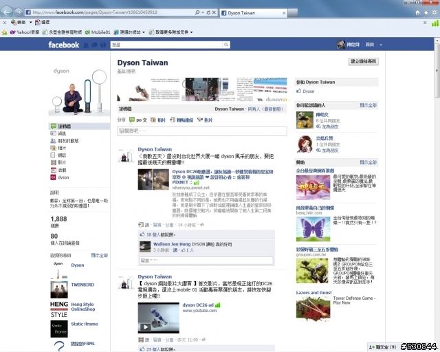Go back with the browser back arrow
This screenshot has height=352, width=440.
[7, 12]
